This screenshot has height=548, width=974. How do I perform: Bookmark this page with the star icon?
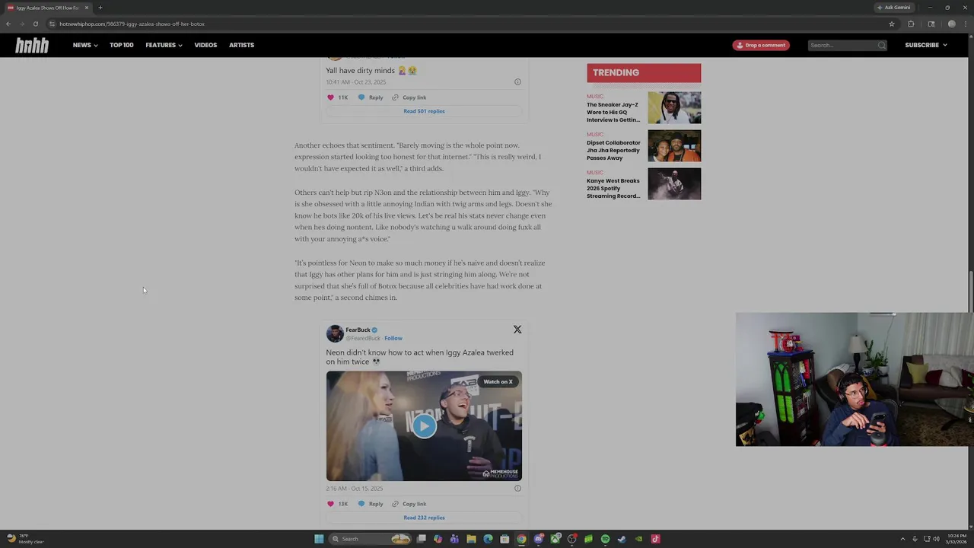[x=892, y=24]
